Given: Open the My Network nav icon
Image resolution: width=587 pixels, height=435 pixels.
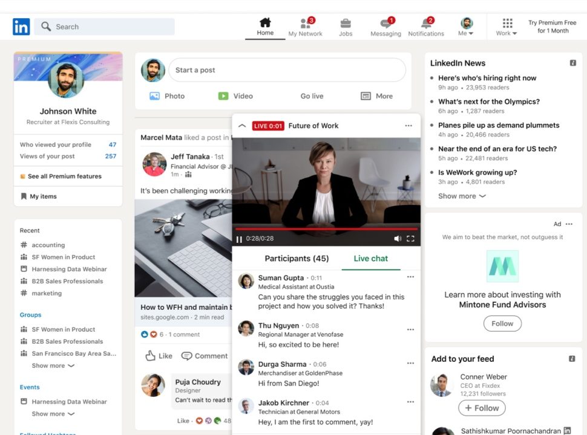Looking at the screenshot, I should pos(305,27).
